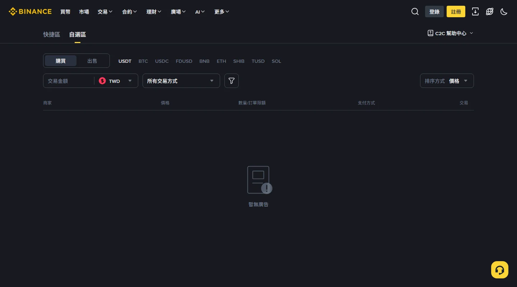Select the ETH coin tab
This screenshot has height=287, width=517.
tap(222, 61)
